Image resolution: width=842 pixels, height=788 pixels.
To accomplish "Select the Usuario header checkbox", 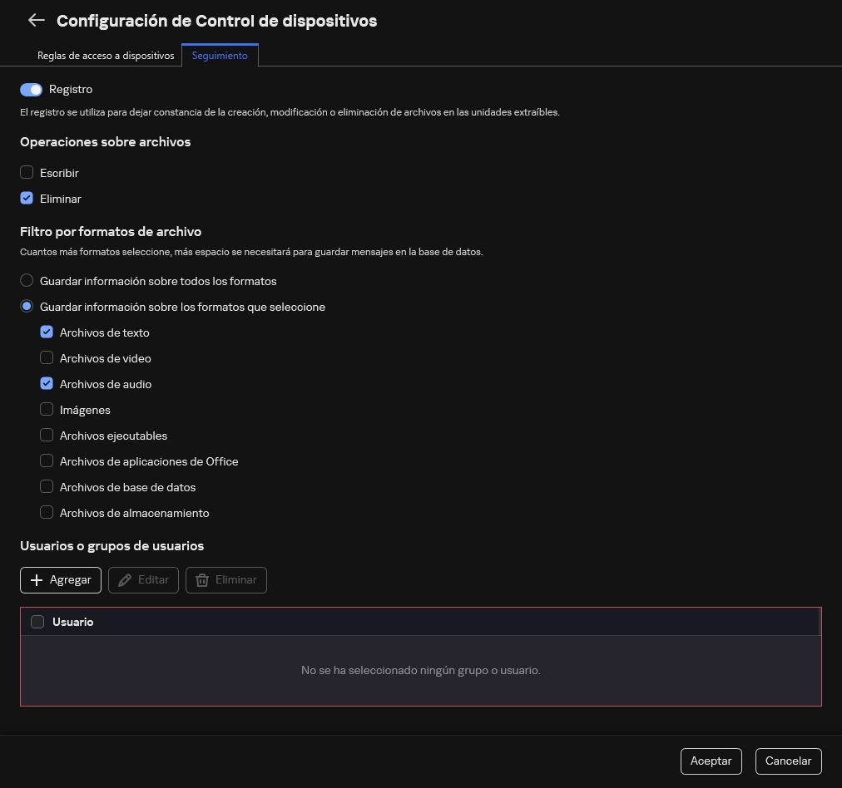I will (x=37, y=621).
